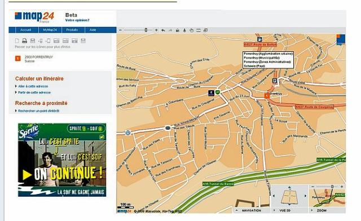The height and width of the screenshot is (221, 361).
Task: Click the zoom slider handle on map toolbar
Action: tap(146, 30)
